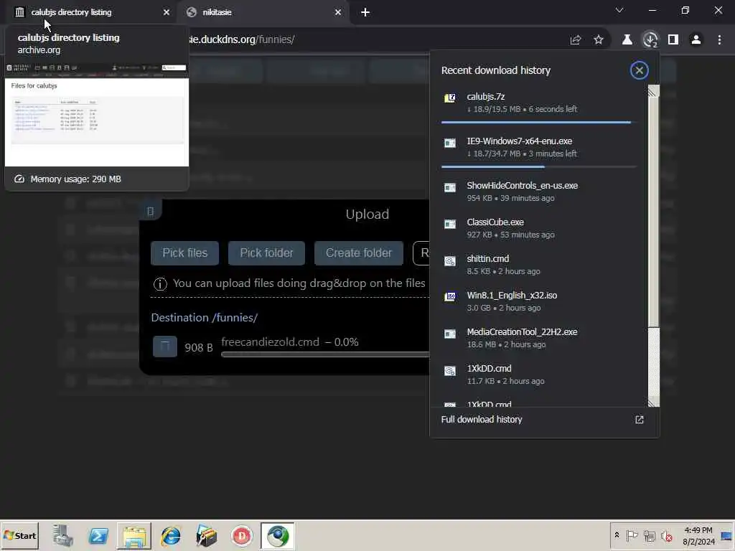Click Pick folder button
Screen dimensions: 735x551
click(x=266, y=253)
